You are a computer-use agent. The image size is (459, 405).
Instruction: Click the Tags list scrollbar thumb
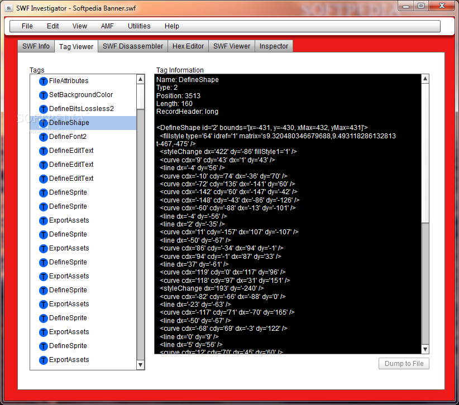pos(141,97)
